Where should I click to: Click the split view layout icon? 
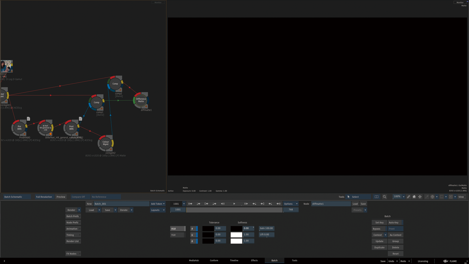[x=376, y=197]
